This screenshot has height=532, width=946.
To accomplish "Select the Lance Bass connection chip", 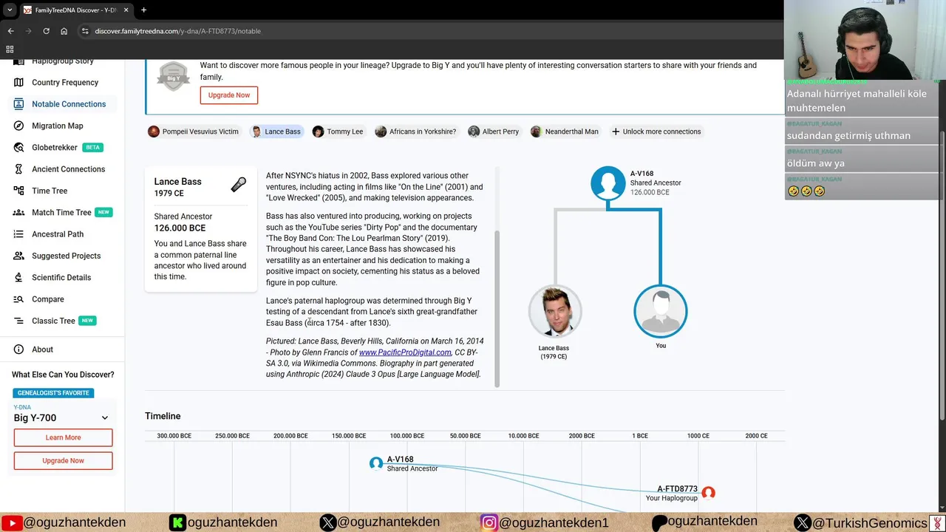I will point(276,132).
